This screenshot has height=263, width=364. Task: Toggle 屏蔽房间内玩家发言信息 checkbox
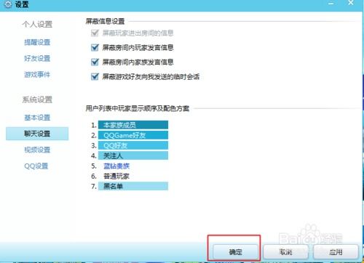click(95, 47)
